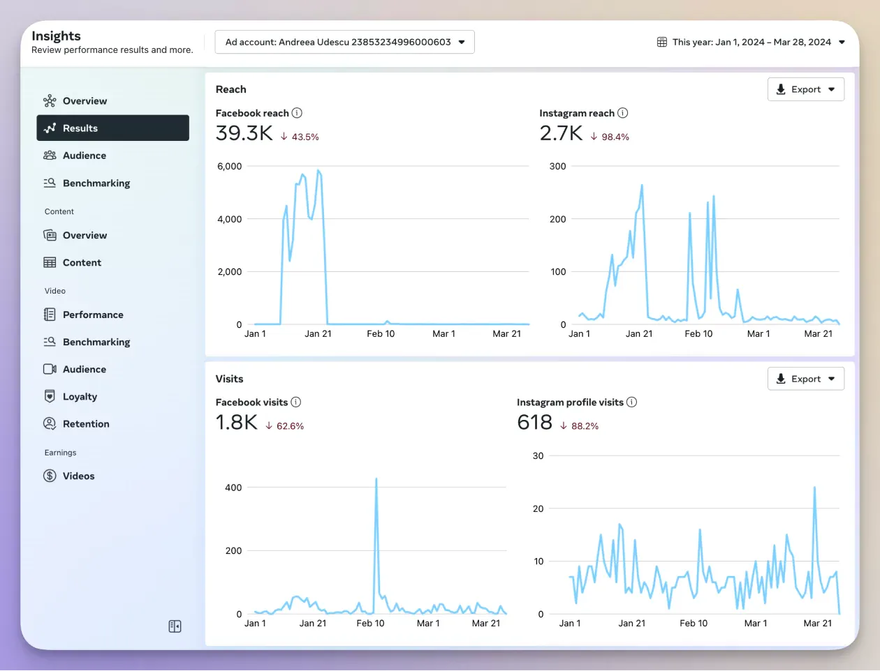Collapse the sidebar using the panel icon

point(175,626)
